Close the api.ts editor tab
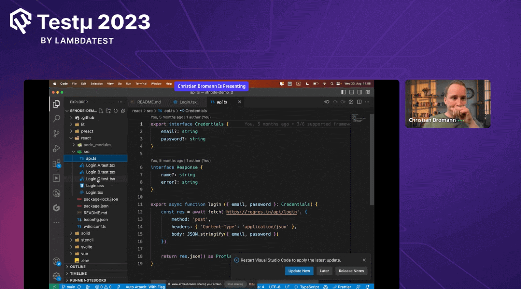This screenshot has height=289, width=521. click(x=239, y=102)
